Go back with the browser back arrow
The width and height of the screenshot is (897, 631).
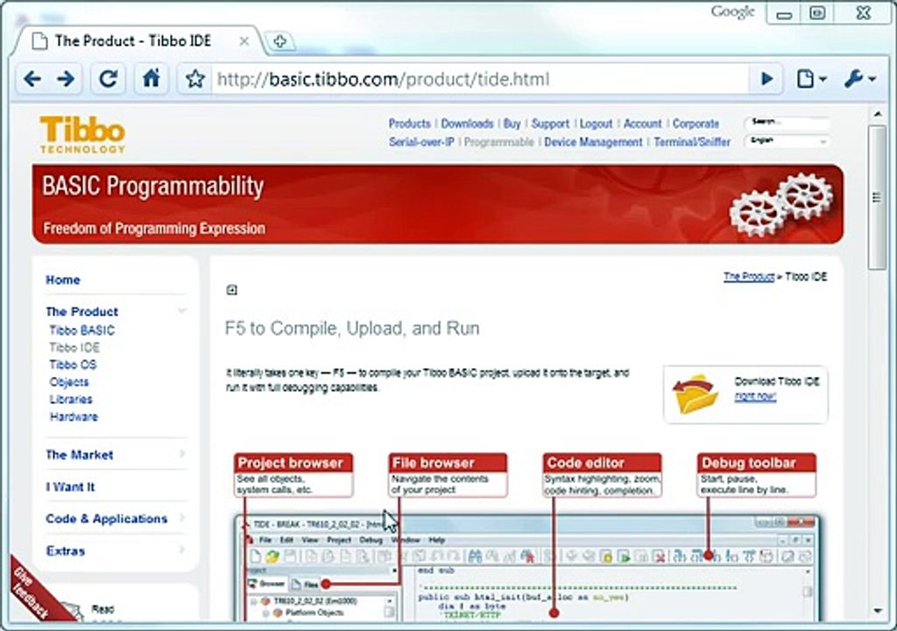(32, 79)
